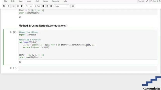Move selected cell up arrow
This screenshot has width=161, height=90.
coord(27,6)
